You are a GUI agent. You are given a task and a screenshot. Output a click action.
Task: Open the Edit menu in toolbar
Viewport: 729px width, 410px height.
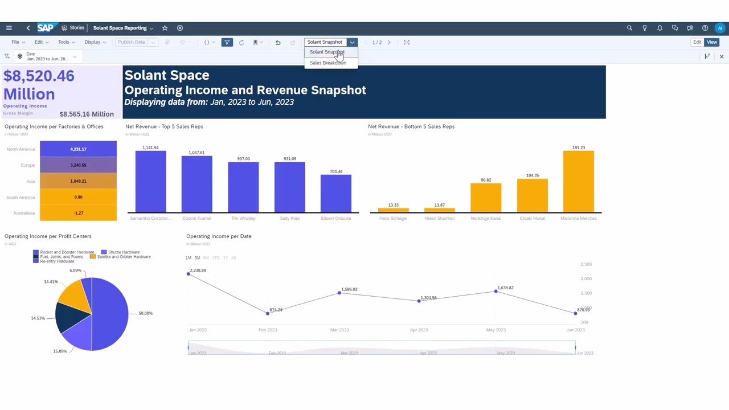(41, 42)
